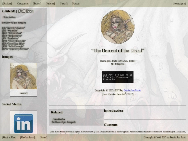
Task: Click the Contents heading in main content
Action: pyautogui.click(x=111, y=125)
